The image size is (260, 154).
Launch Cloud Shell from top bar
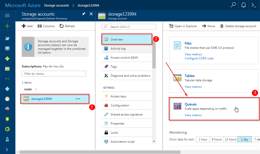(x=254, y=5)
